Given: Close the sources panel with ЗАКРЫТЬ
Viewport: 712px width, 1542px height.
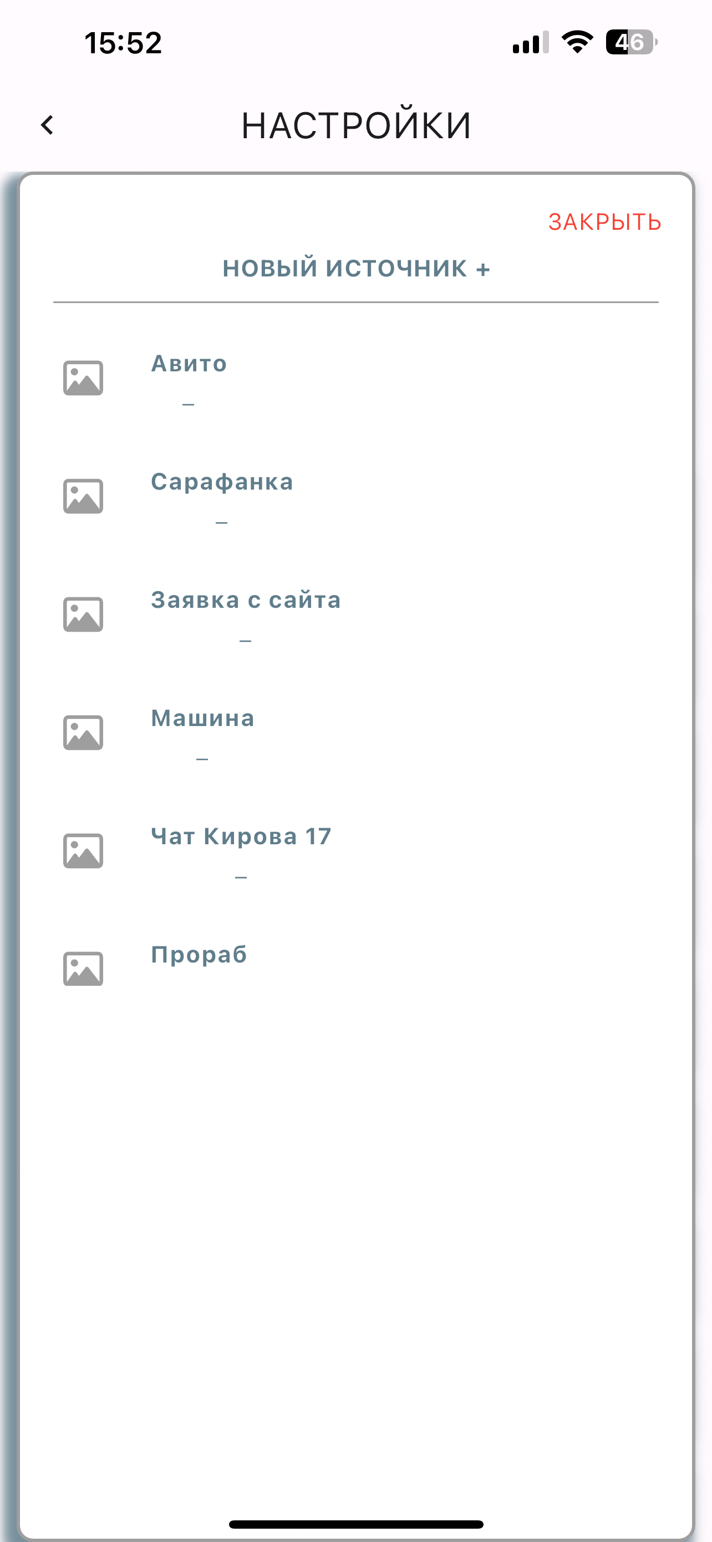Looking at the screenshot, I should (604, 222).
